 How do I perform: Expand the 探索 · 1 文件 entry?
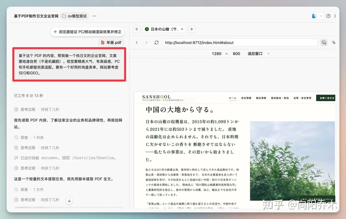coord(29,190)
